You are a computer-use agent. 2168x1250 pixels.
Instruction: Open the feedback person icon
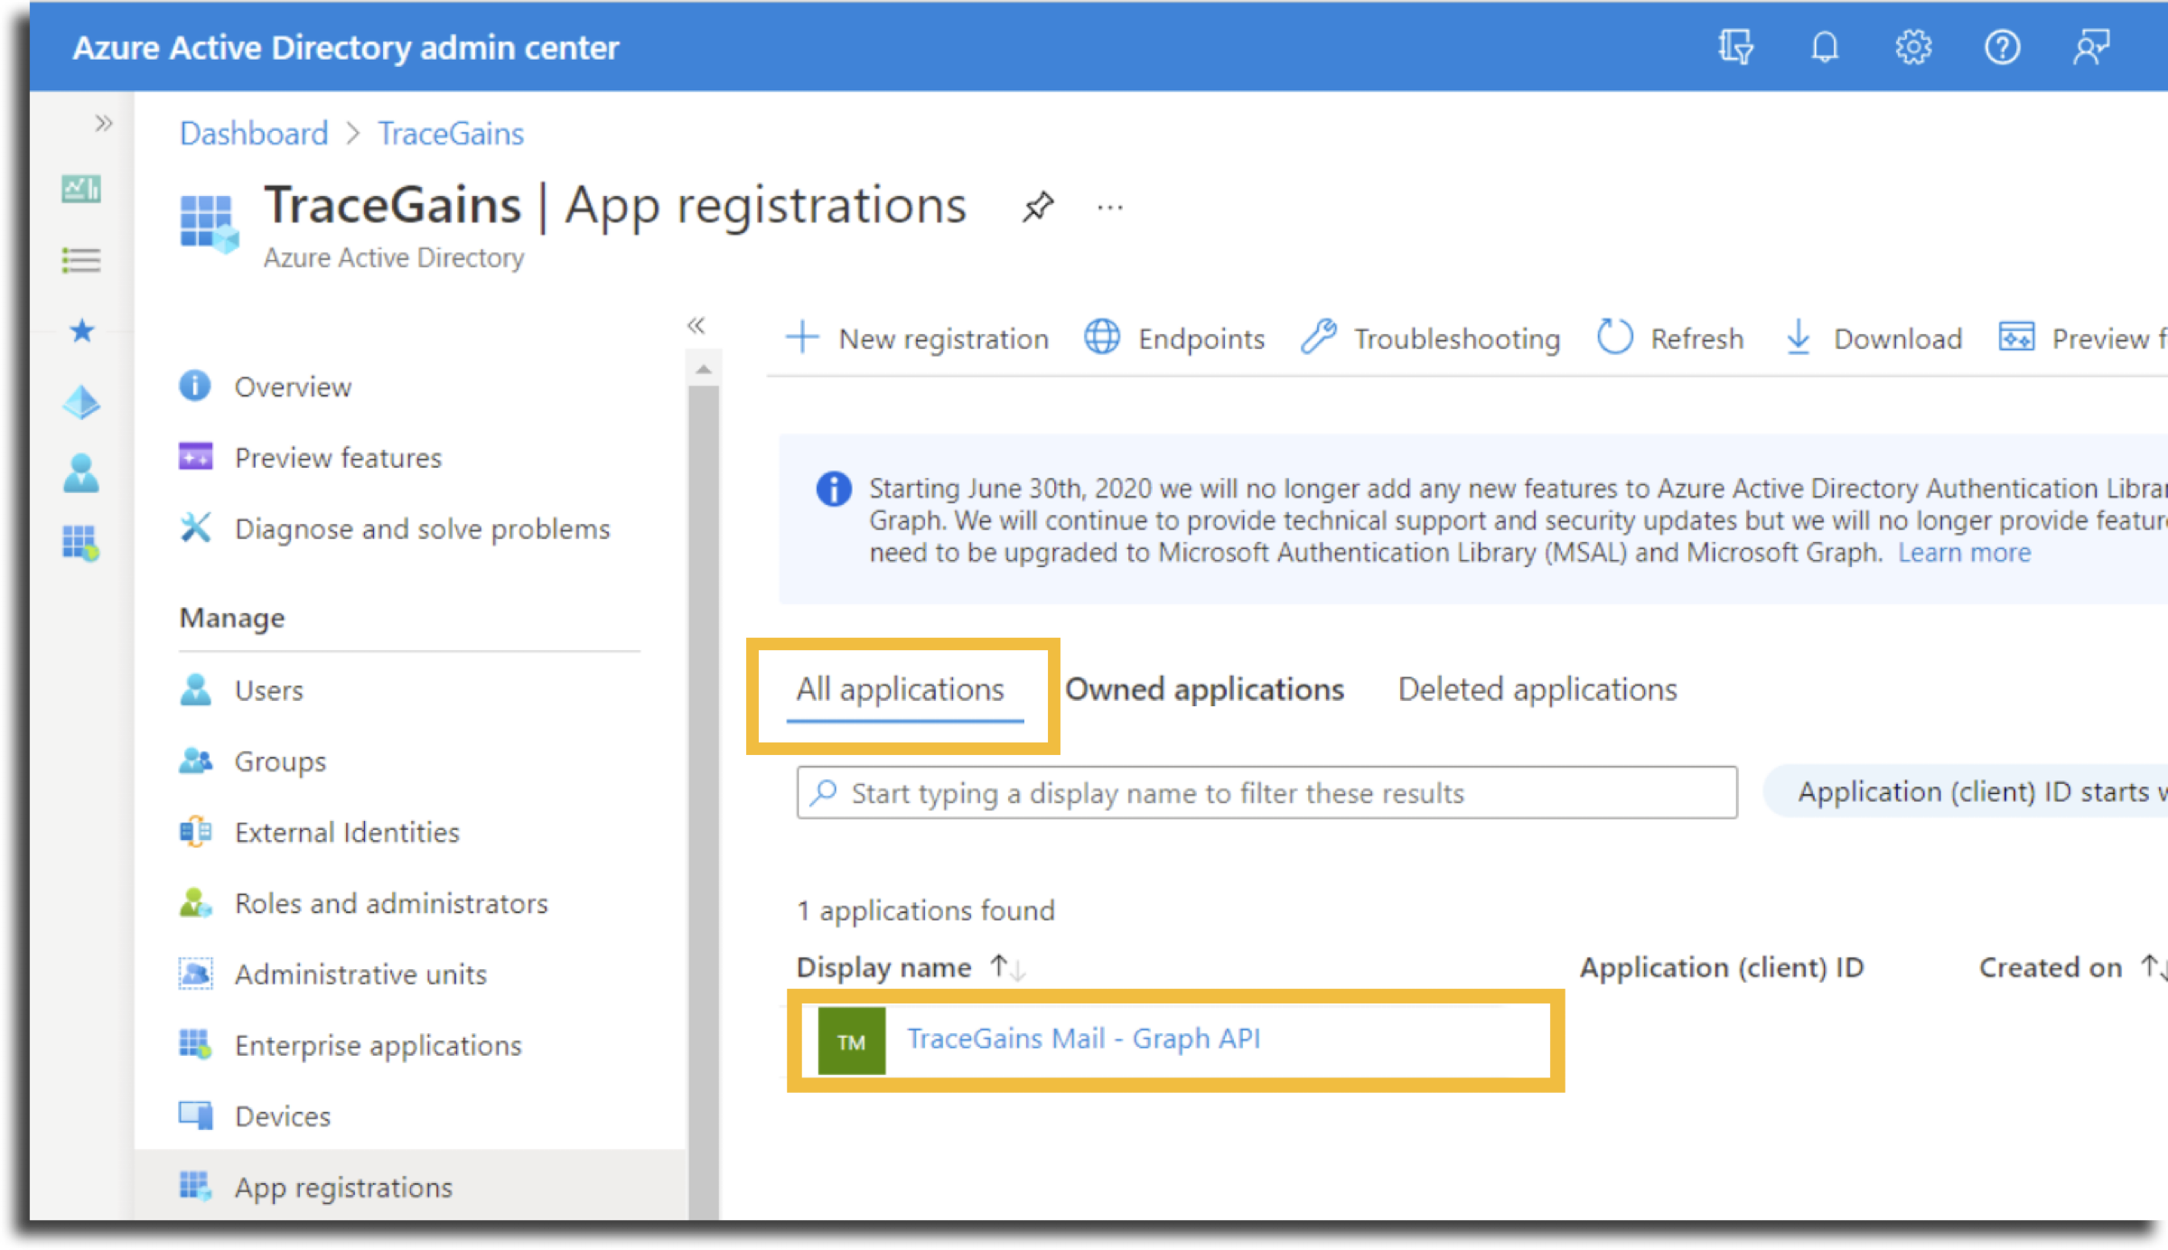tap(2090, 47)
